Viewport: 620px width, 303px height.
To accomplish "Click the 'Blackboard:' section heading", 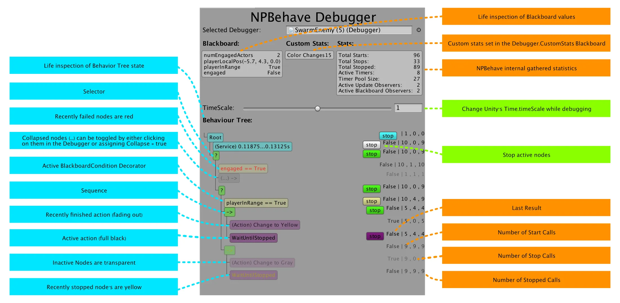I will [221, 43].
